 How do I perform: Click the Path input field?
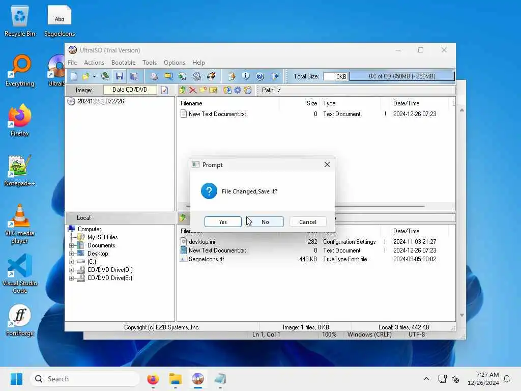click(366, 90)
